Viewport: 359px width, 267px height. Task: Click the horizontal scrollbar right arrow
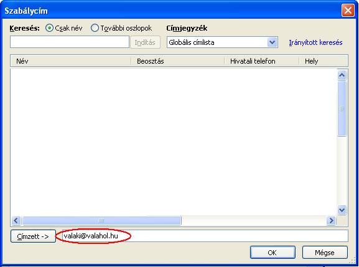tap(331, 221)
